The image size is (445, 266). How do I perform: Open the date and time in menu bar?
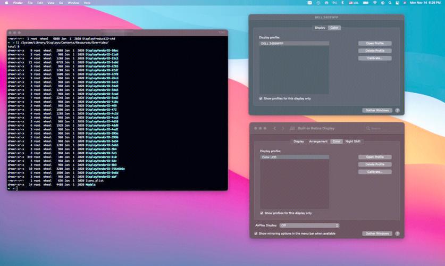coord(425,3)
